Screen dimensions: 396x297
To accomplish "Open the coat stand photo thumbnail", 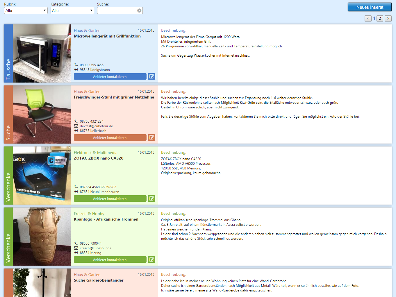I will click(x=42, y=283).
